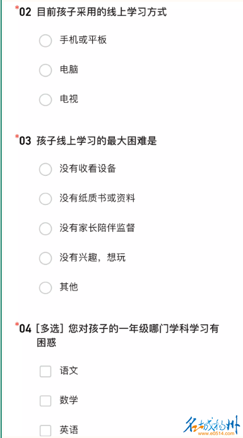Tick the 数学 checkbox

(x=46, y=401)
